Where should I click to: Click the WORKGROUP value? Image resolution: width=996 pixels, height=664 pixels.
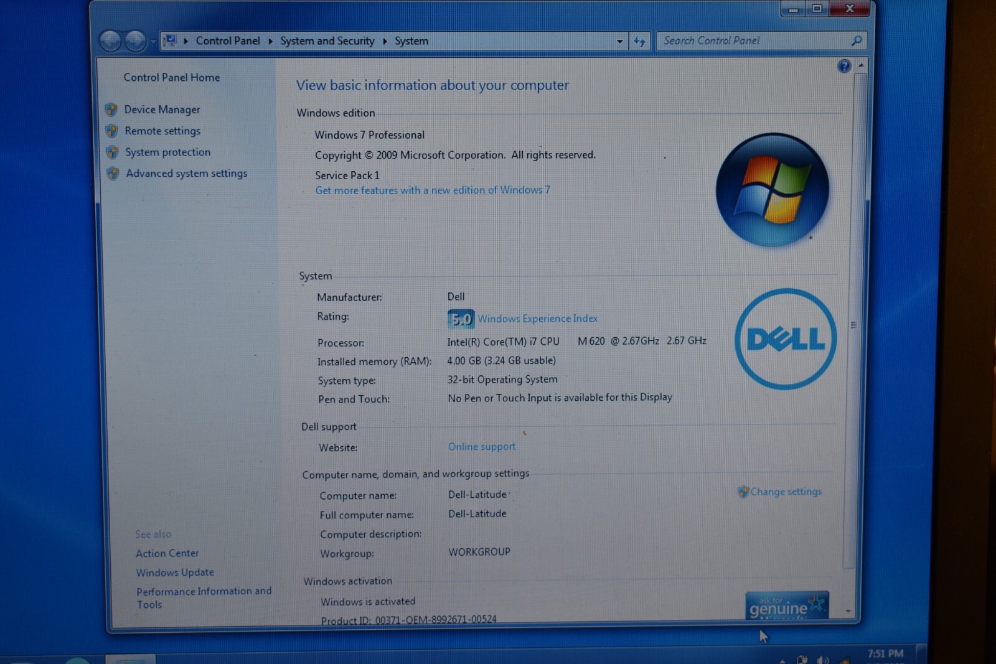click(479, 552)
